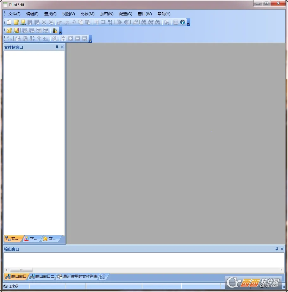Click the Open file toolbar icon
The image size is (288, 292).
tap(16, 22)
